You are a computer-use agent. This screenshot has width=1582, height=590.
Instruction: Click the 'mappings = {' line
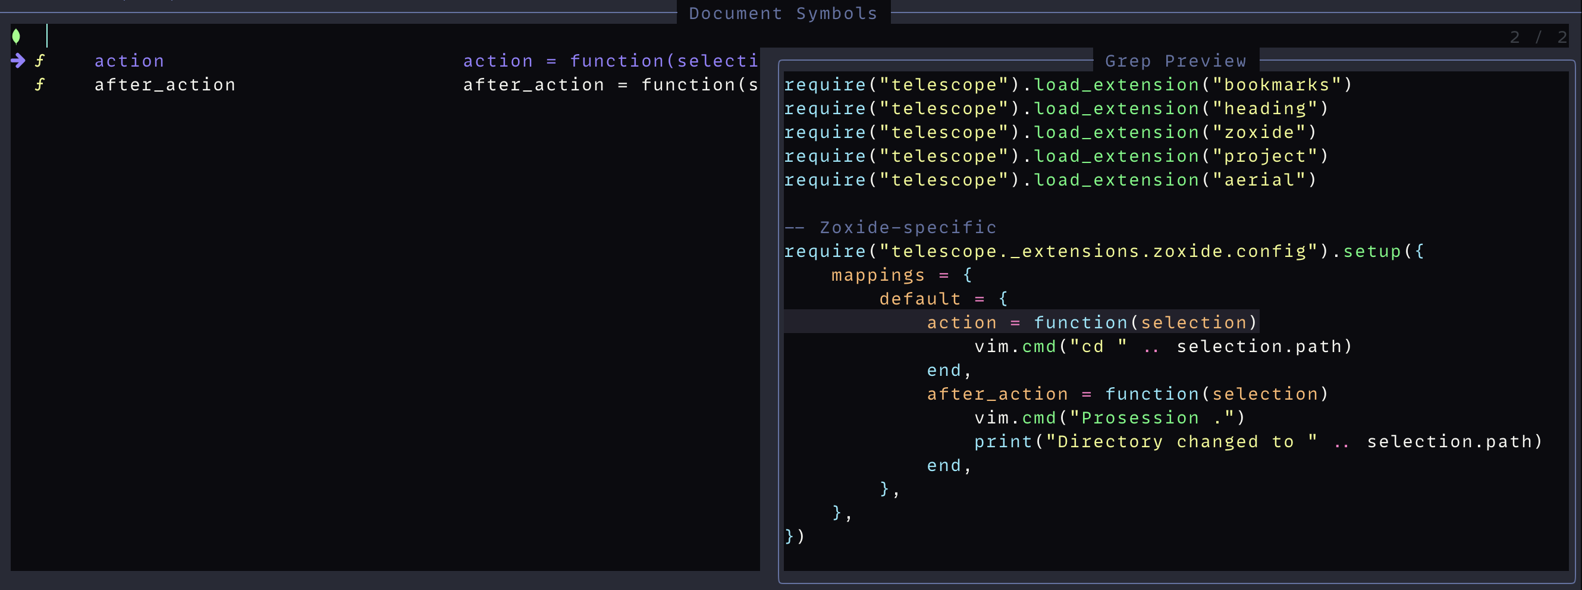[x=902, y=275]
